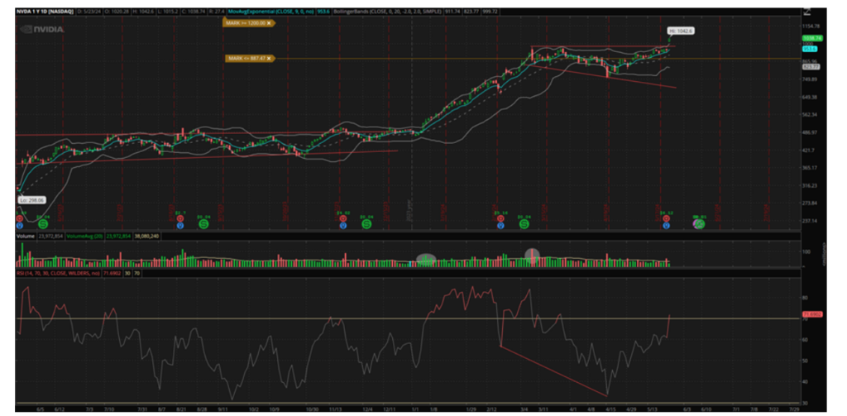
Task: Open the red earnings icon labeled $5.16
Action: (500, 218)
